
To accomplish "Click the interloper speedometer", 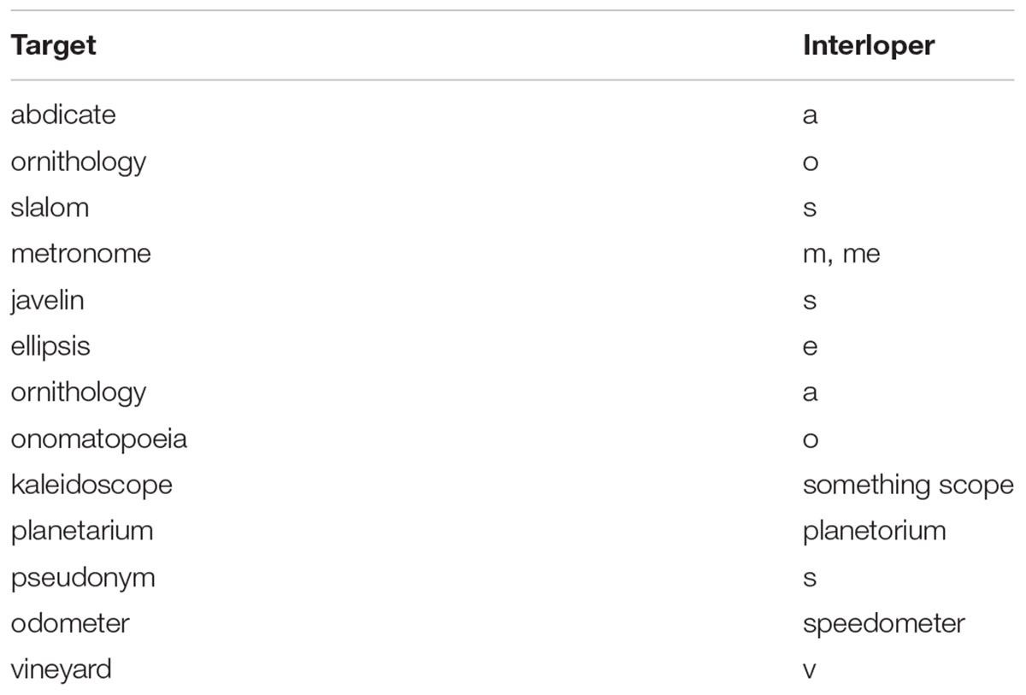I will pyautogui.click(x=883, y=624).
